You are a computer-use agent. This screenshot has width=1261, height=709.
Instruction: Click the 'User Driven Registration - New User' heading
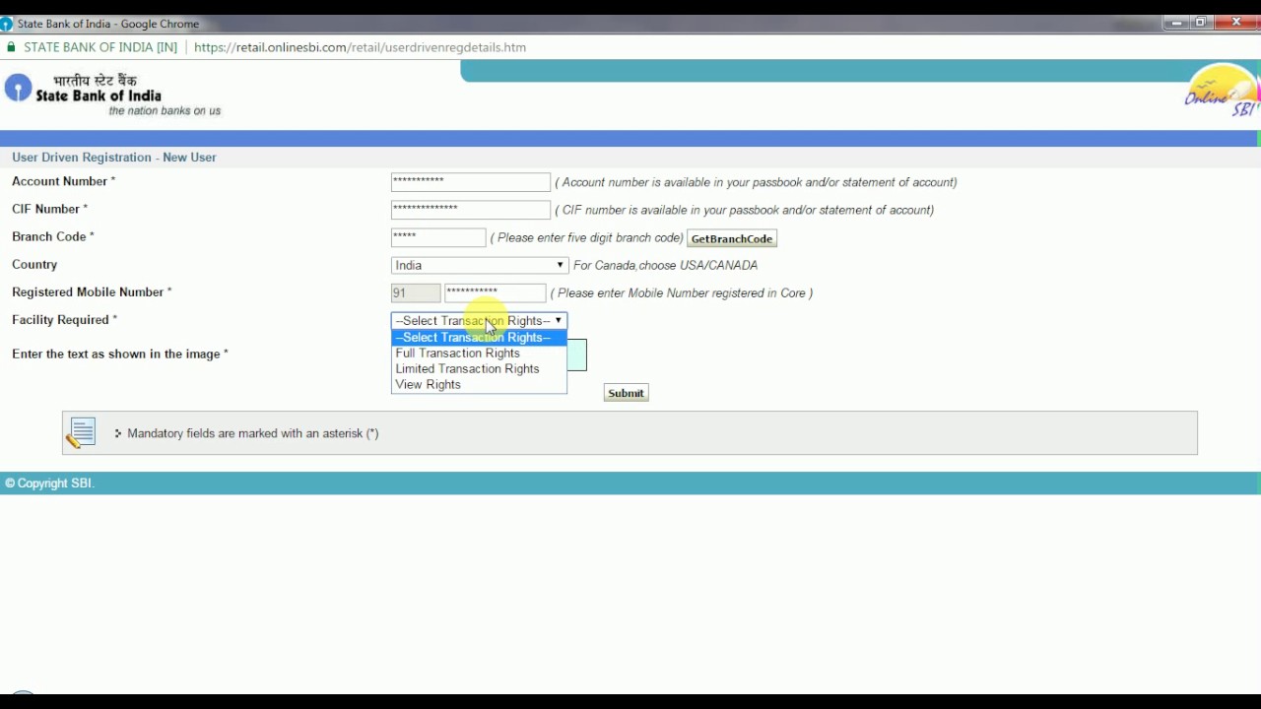(114, 158)
